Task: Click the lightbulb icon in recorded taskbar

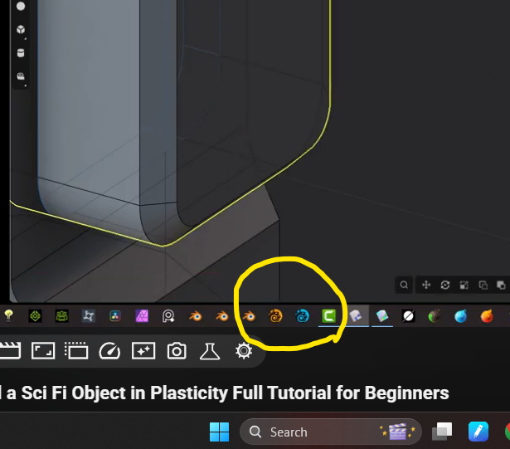Action: (x=8, y=315)
